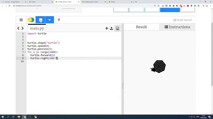The width and height of the screenshot is (213, 119).
Task: Open File Explorer from the taskbar
Action: point(19,117)
